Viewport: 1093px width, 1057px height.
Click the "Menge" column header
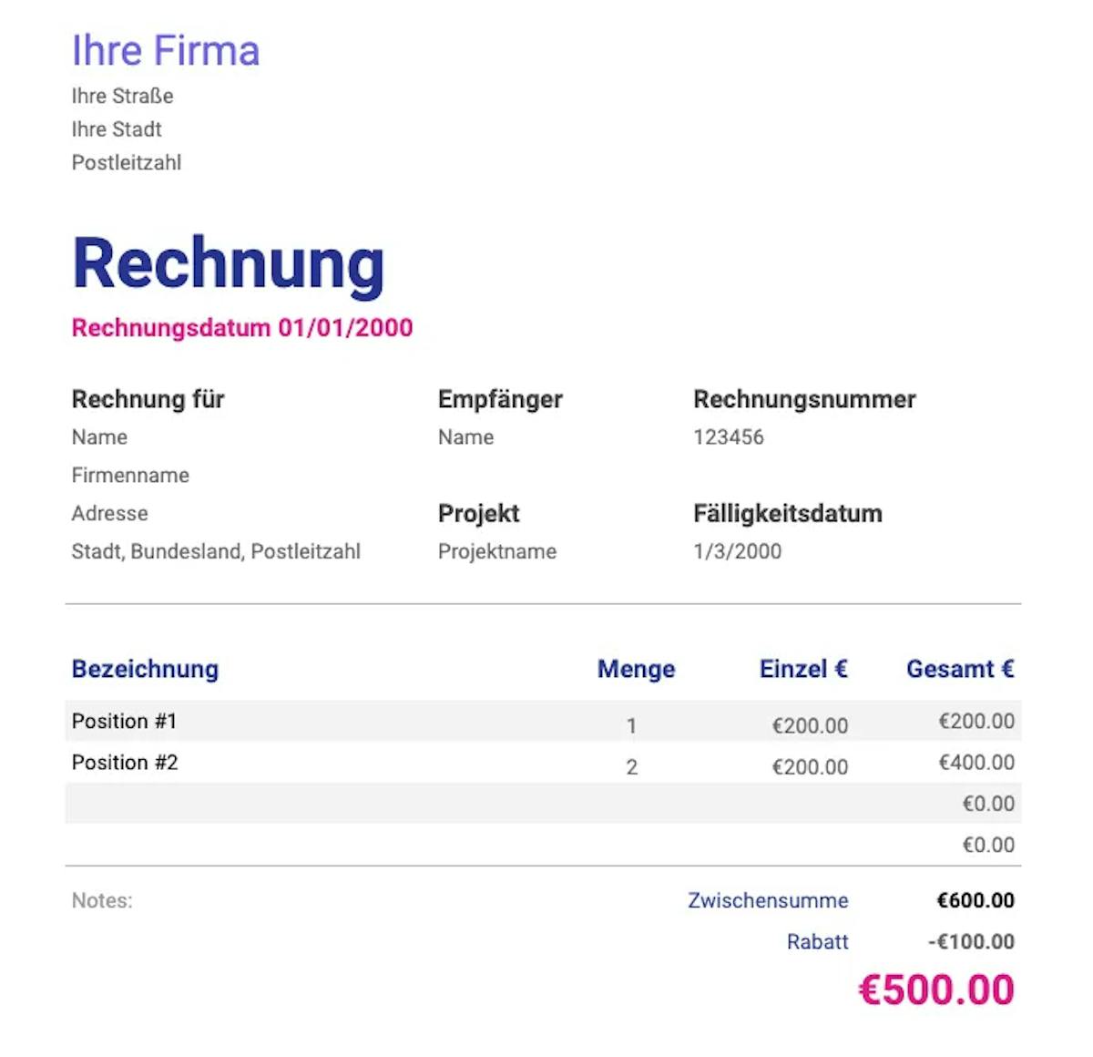pos(636,669)
